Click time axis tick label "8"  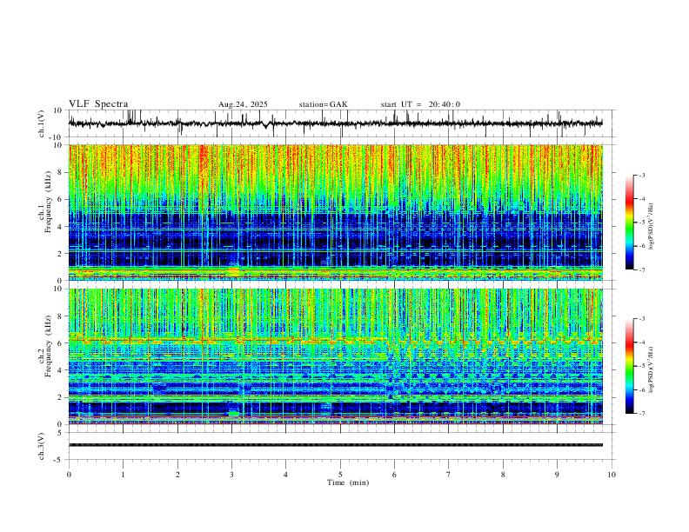point(503,475)
